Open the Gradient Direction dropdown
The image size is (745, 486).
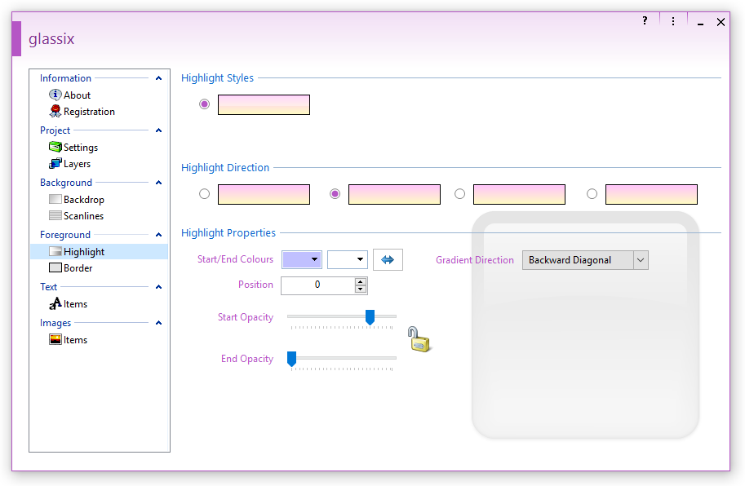click(x=641, y=260)
